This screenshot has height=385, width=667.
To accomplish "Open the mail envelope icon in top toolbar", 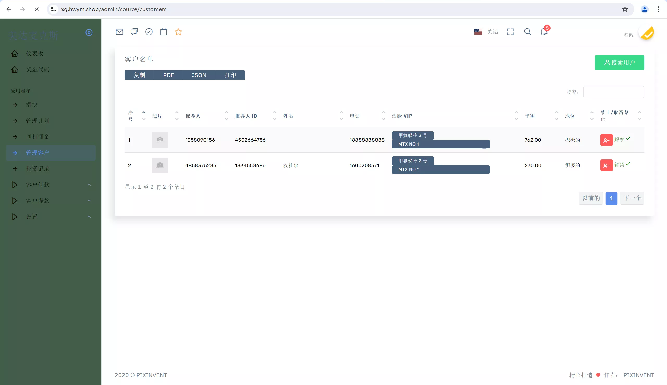I will (119, 32).
